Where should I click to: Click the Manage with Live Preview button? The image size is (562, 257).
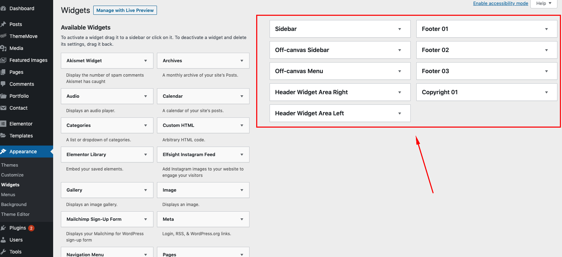click(125, 10)
